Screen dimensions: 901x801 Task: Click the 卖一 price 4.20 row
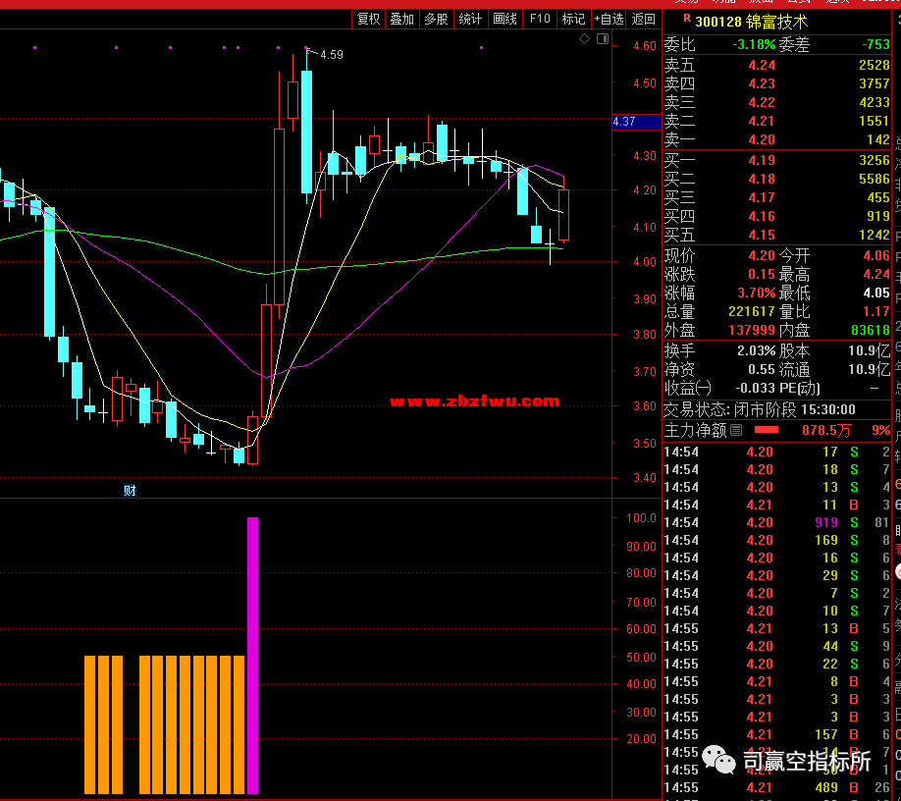point(777,139)
